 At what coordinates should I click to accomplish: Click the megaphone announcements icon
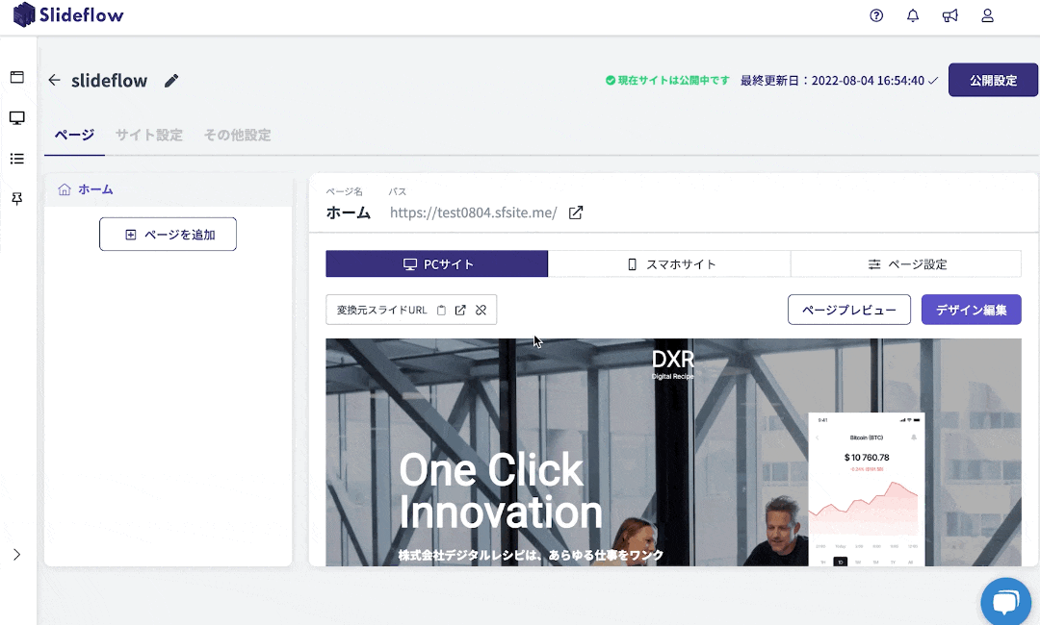[x=949, y=15]
